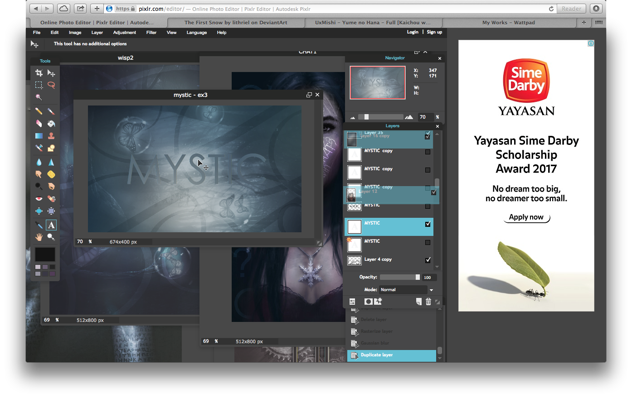Click the Login link
This screenshot has width=632, height=398.
[413, 32]
